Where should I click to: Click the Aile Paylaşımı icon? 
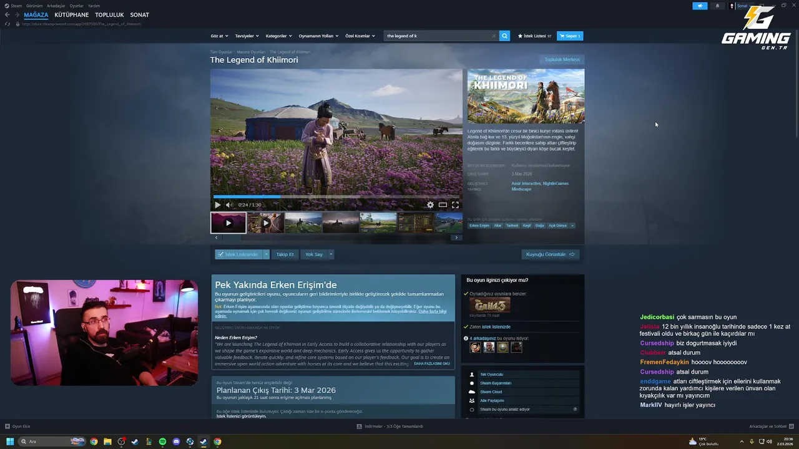(472, 400)
